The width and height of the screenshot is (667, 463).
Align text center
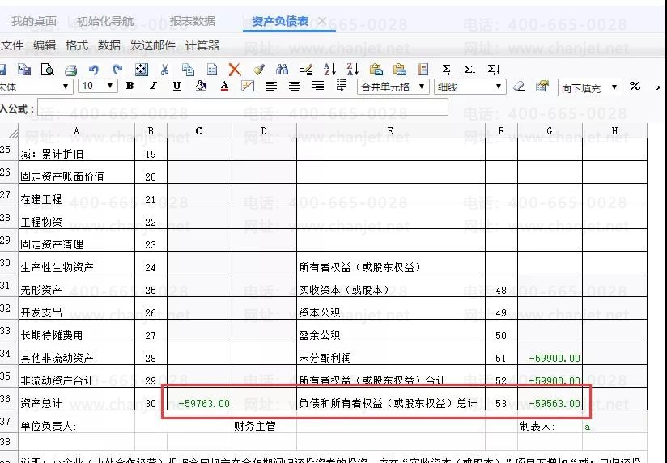[x=295, y=86]
